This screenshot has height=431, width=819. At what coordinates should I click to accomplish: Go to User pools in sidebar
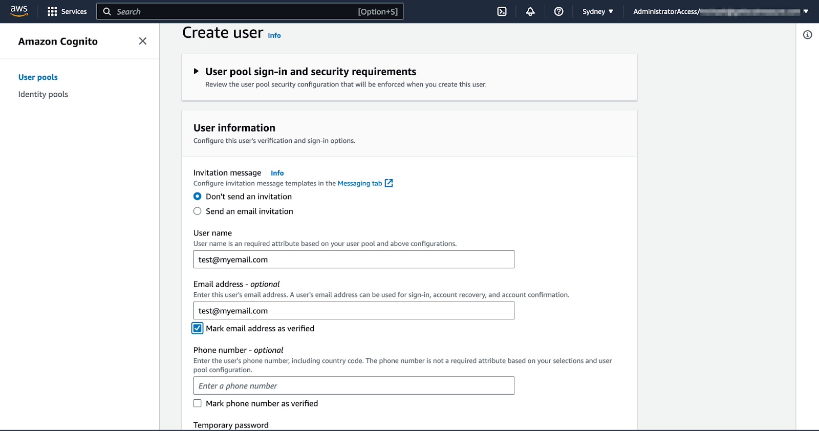click(x=38, y=77)
